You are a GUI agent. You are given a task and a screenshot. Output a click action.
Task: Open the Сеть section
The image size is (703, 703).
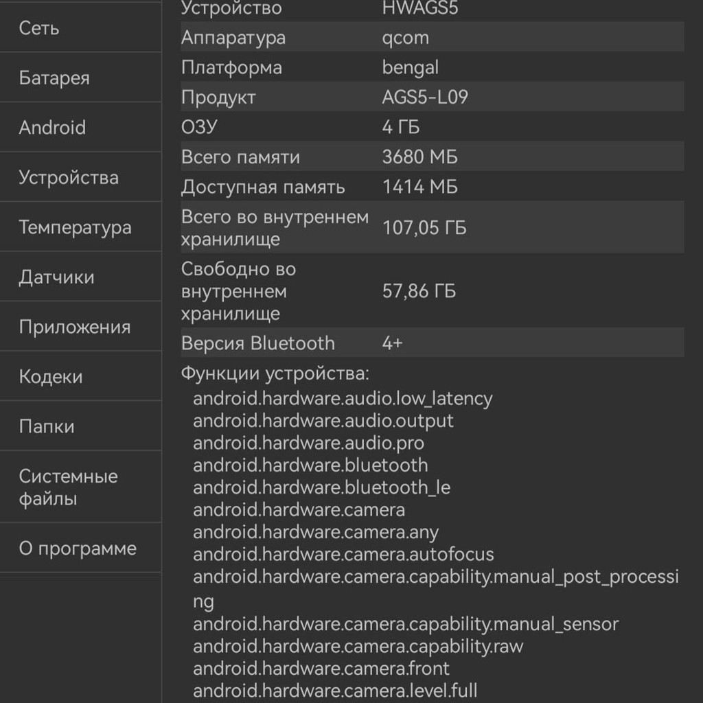click(x=81, y=27)
